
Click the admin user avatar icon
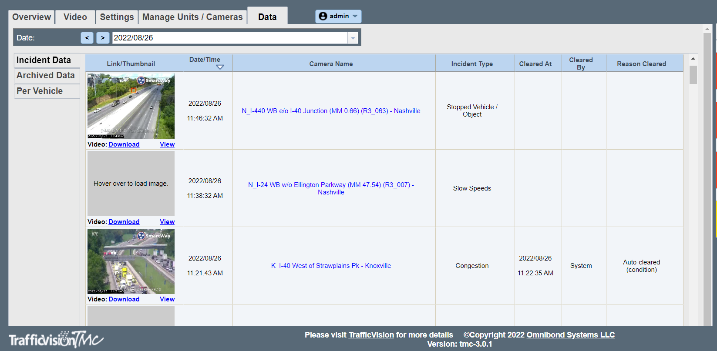pos(323,16)
